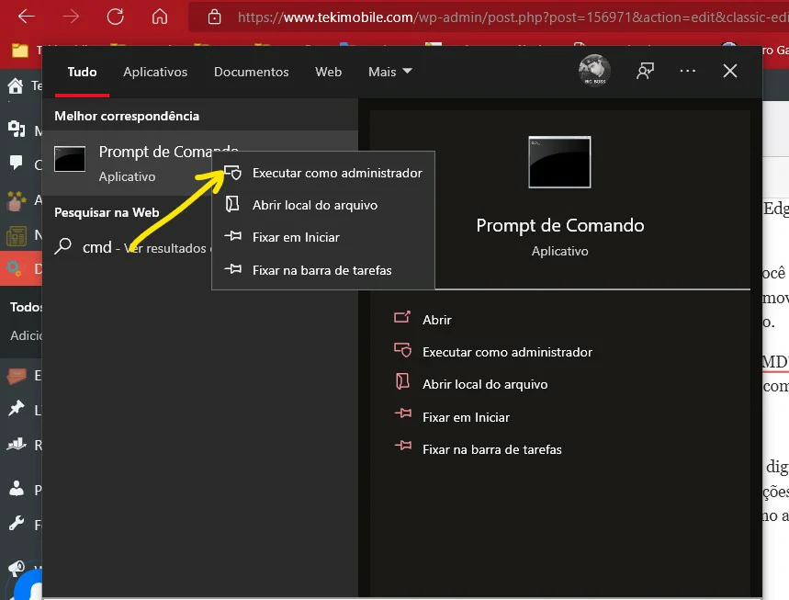Click shield icon beside context Executar como administrador
Viewport: 789px width, 600px height.
click(x=232, y=173)
